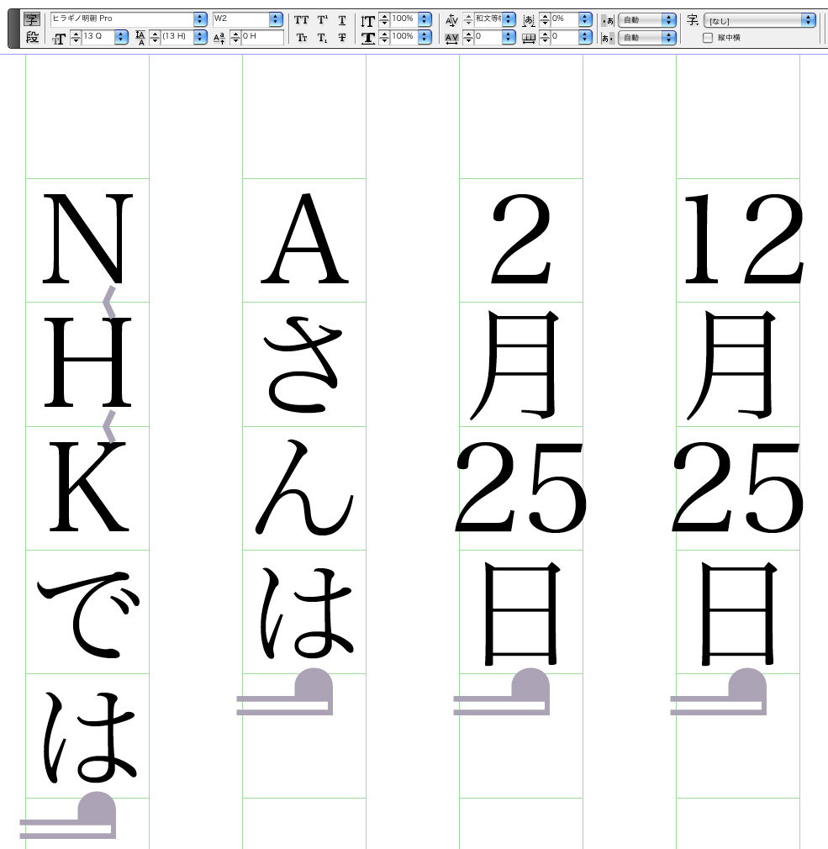828x849 pixels.
Task: Open the (13 H) leading dropdown
Action: click(200, 37)
